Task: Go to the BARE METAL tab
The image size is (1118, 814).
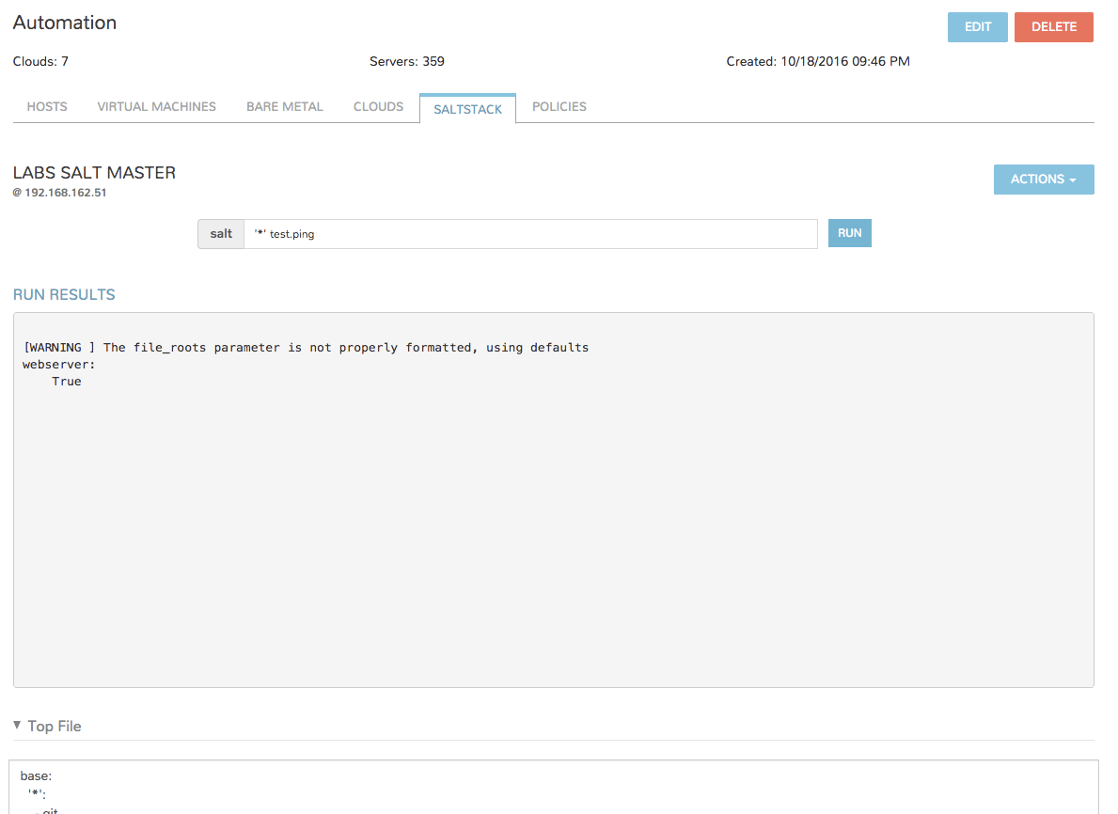Action: [284, 107]
